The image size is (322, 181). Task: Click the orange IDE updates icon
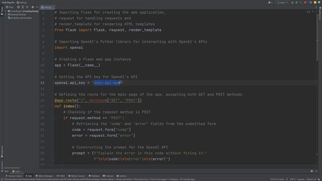pyautogui.click(x=315, y=3)
